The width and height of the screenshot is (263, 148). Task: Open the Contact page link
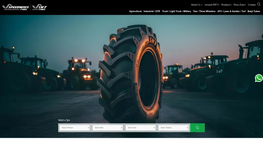click(x=252, y=5)
